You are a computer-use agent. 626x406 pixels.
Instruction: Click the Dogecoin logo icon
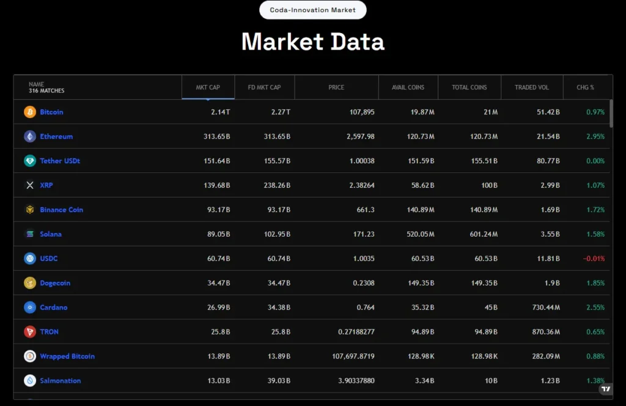pos(29,283)
